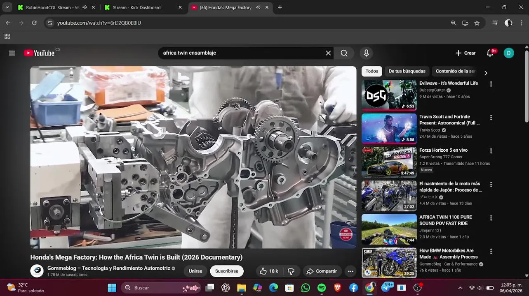Viewport: 529px width, 296px height.
Task: Select Contenido de la serie chip
Action: [456, 71]
